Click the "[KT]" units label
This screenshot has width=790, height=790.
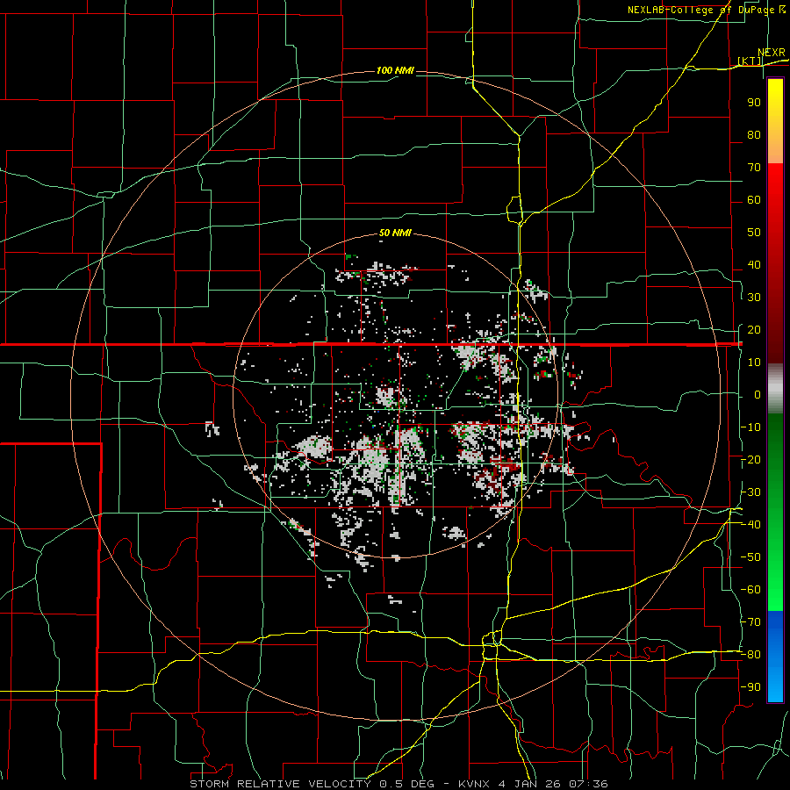pos(750,61)
